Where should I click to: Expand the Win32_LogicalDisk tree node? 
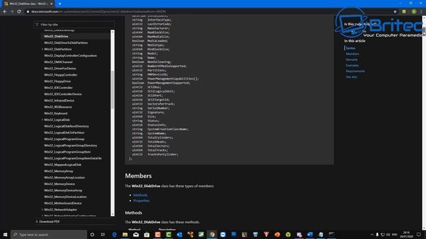coord(43,119)
